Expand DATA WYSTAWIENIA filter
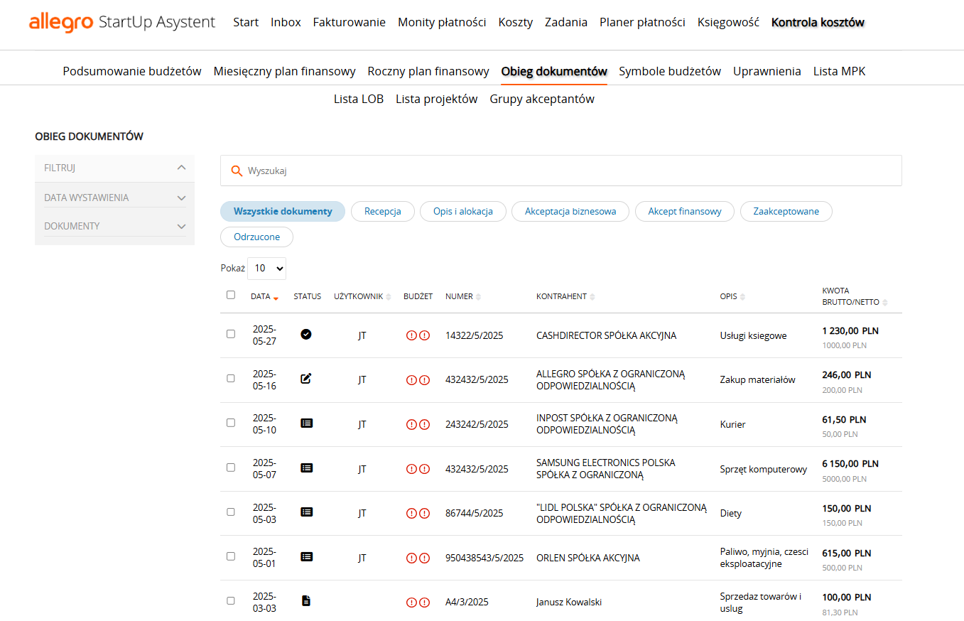Screen dimensions: 964x621 [114, 198]
